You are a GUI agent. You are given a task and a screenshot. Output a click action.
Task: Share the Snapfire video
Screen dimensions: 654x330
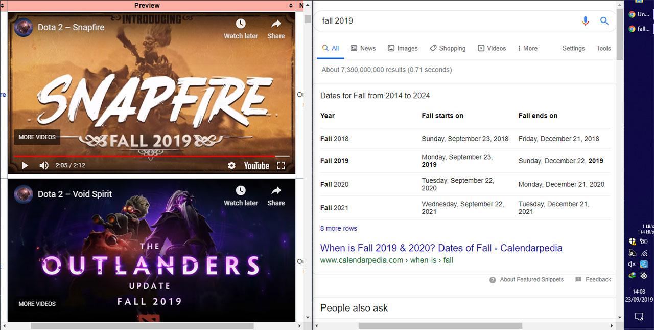click(x=276, y=29)
